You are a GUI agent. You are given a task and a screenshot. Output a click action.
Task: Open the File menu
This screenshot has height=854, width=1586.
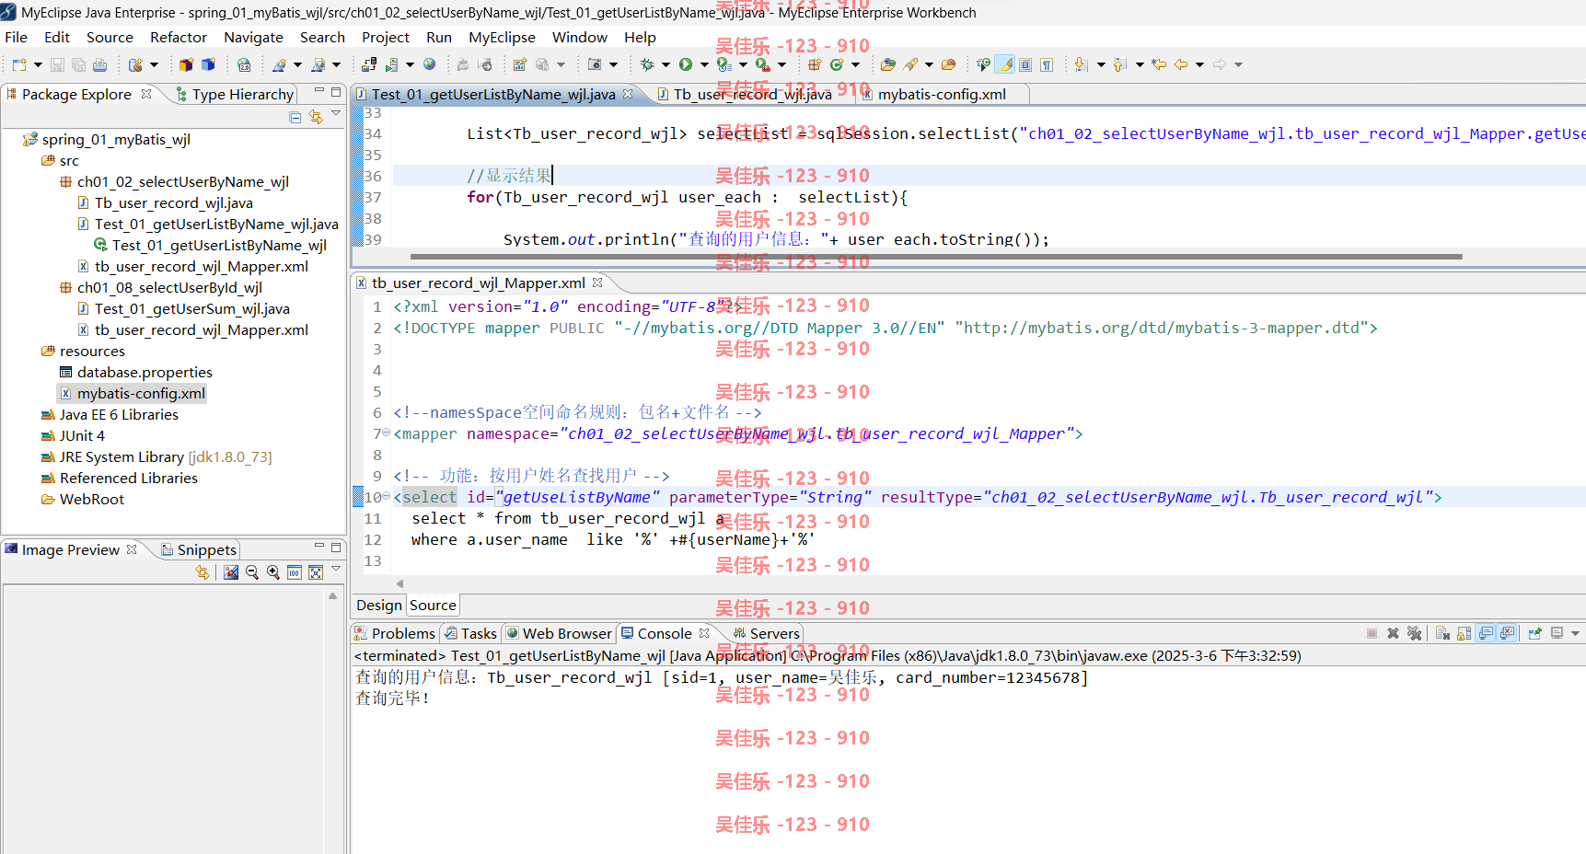pos(16,37)
